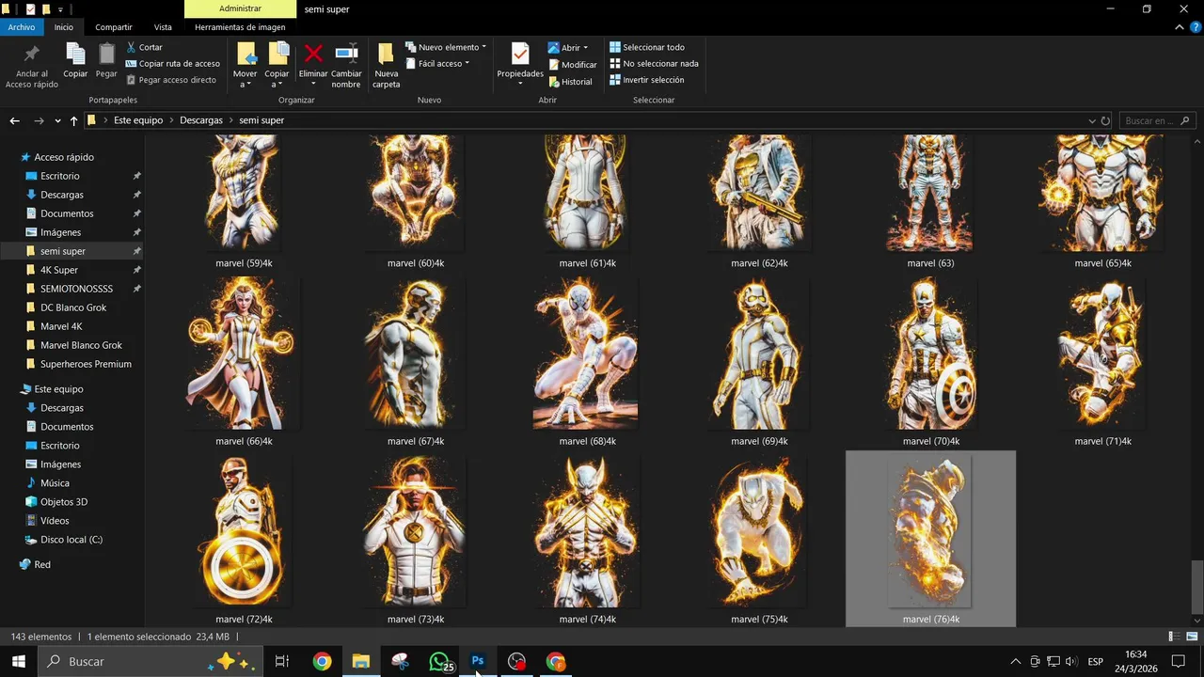
Task: Open Historial in the Abrir group
Action: click(x=570, y=82)
